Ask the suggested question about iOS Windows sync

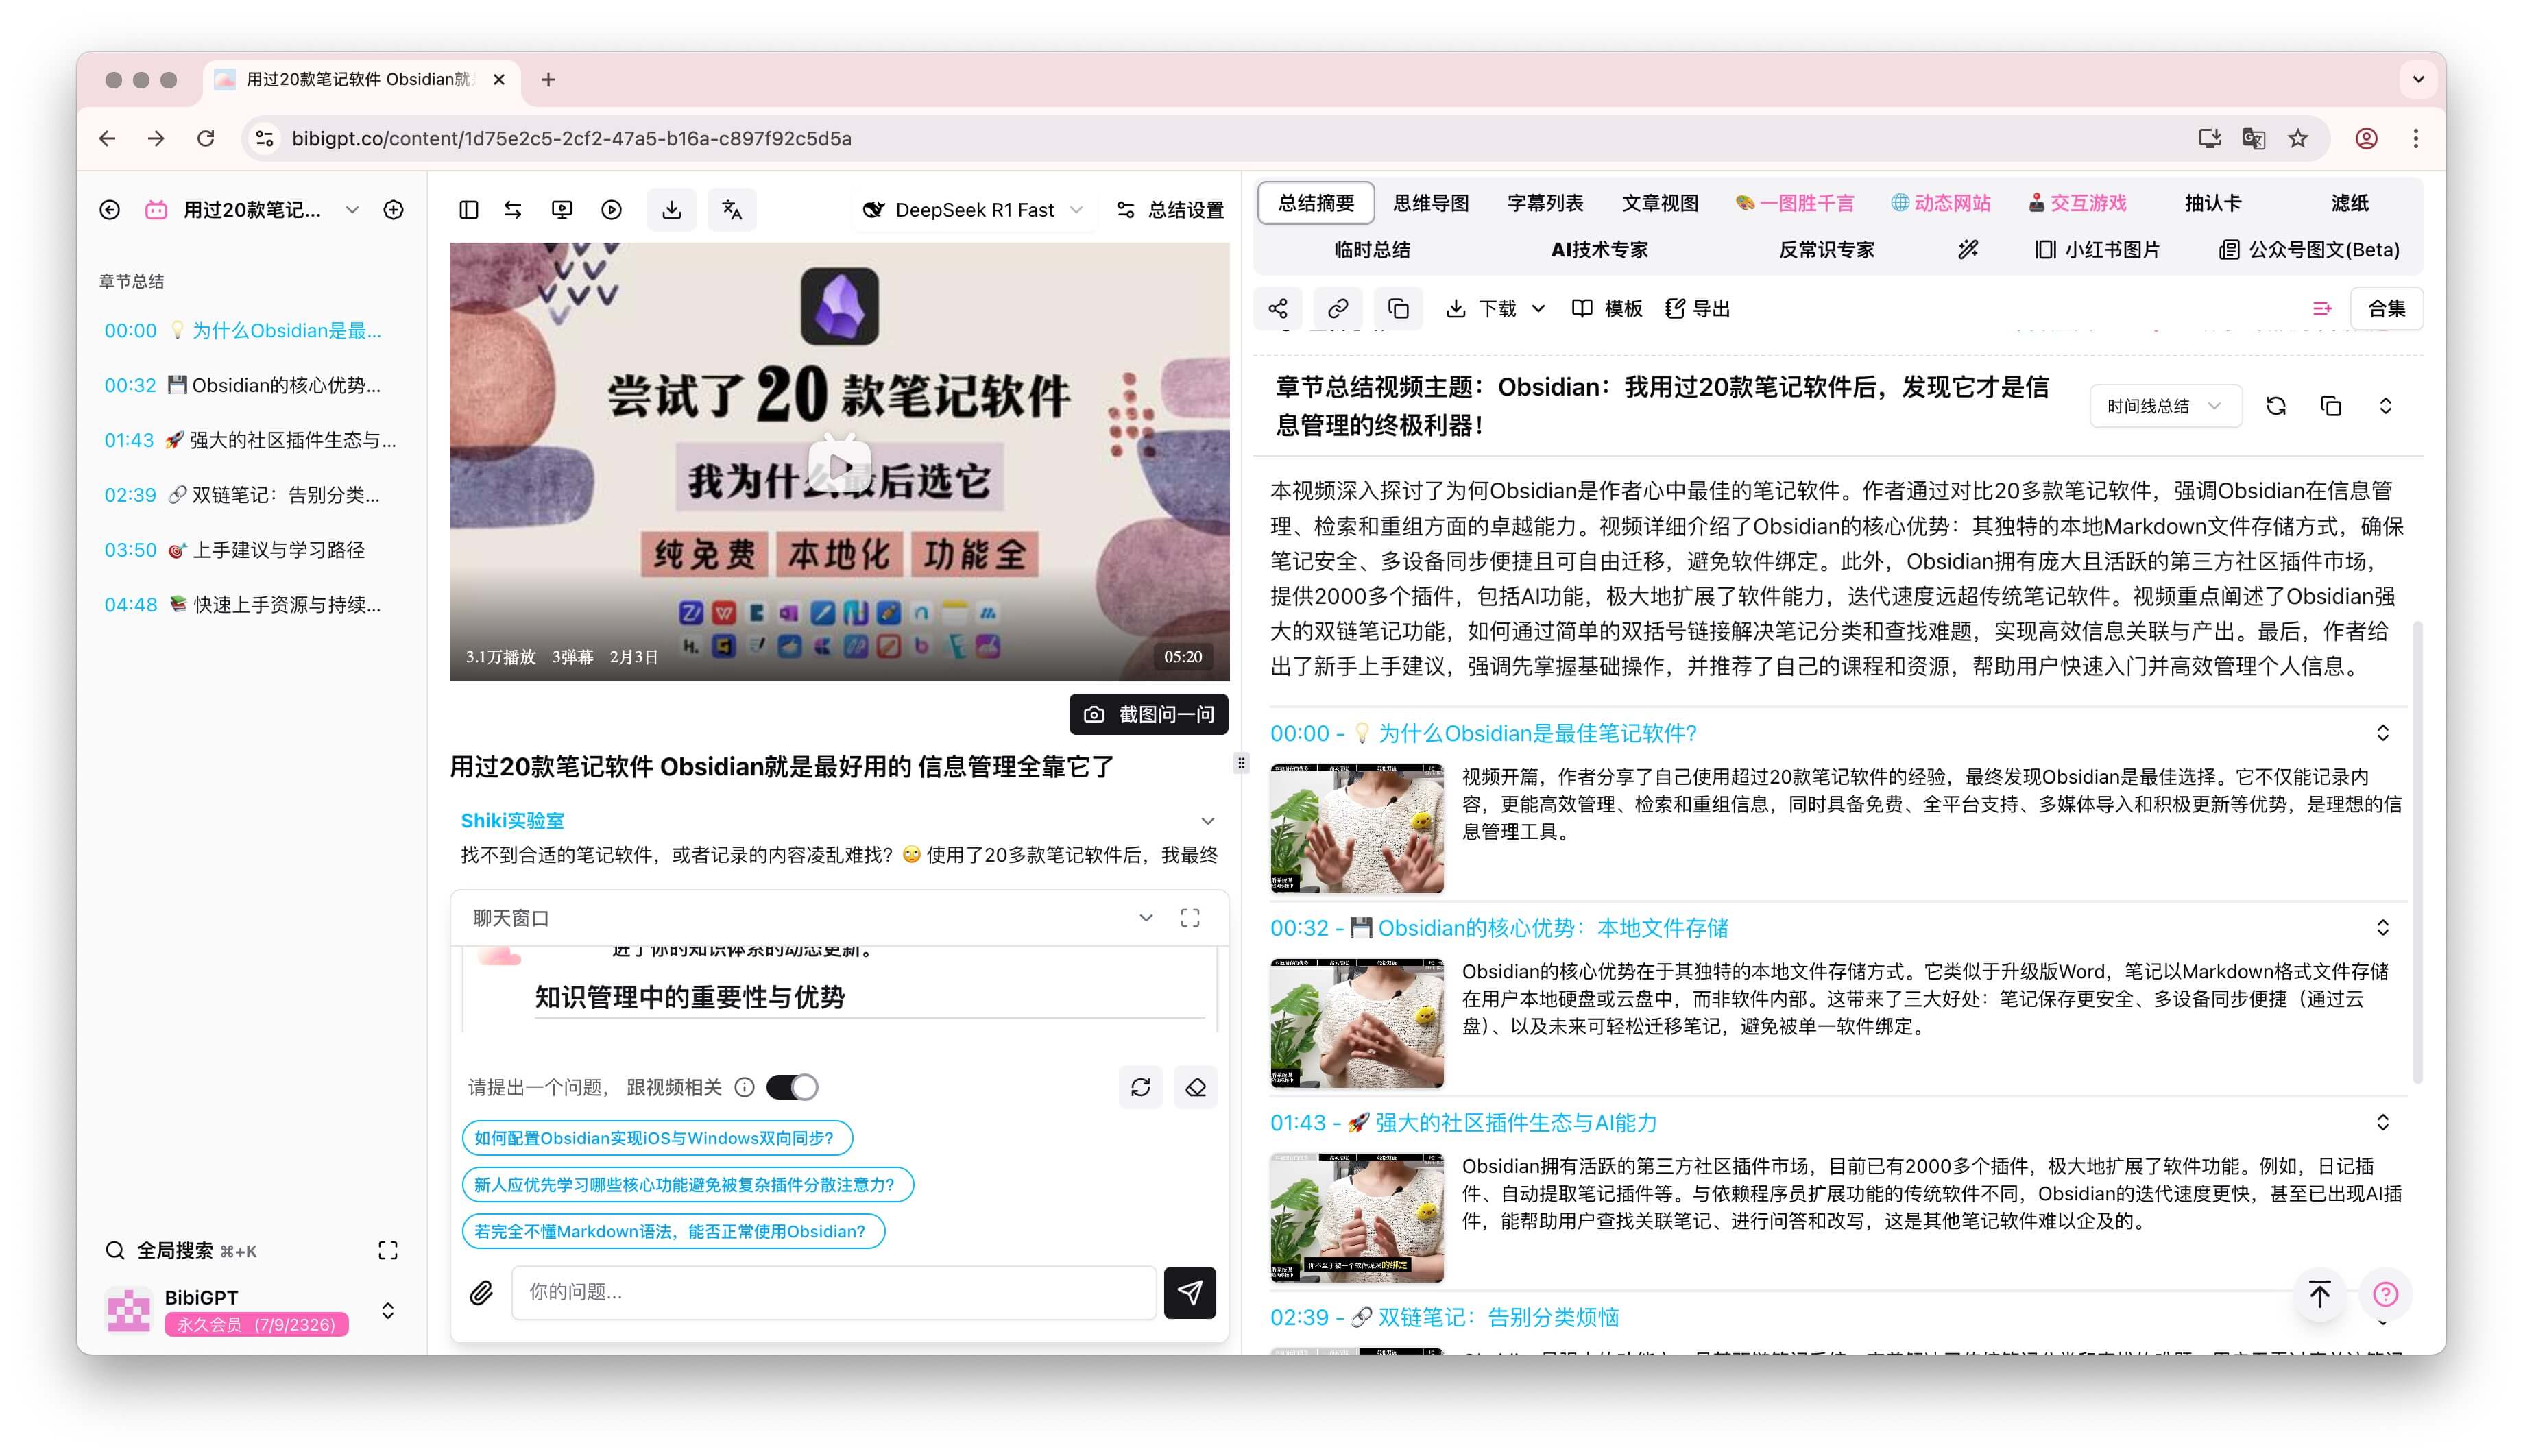click(x=656, y=1138)
